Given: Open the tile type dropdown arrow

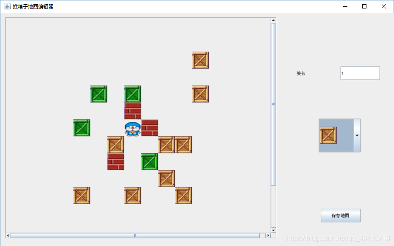Looking at the screenshot, I should (x=357, y=135).
